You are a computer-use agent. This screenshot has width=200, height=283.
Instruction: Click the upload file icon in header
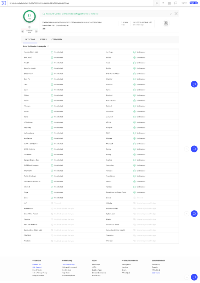click(x=163, y=3)
